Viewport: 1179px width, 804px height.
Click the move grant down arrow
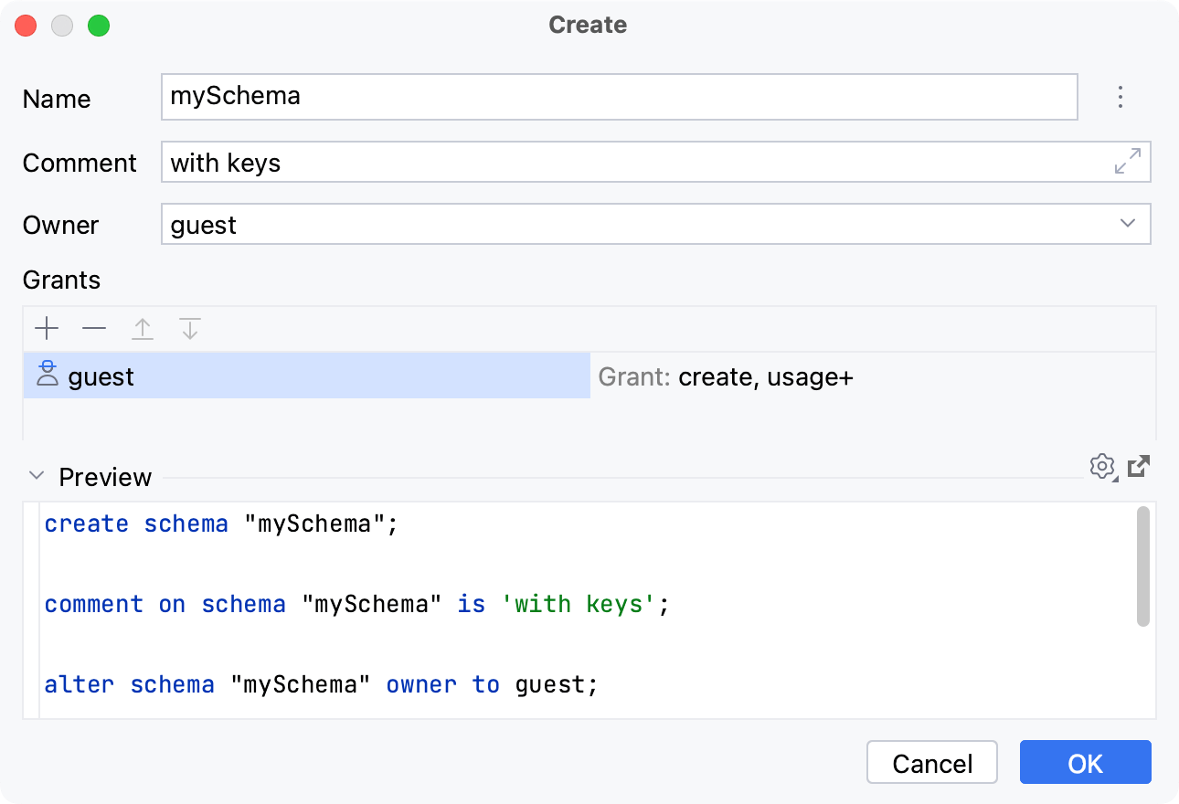point(190,328)
